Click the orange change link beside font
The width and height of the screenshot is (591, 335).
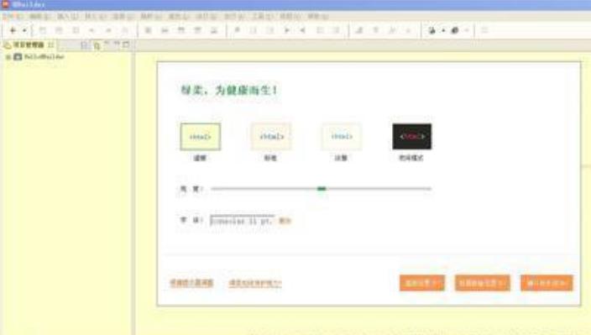tap(285, 221)
